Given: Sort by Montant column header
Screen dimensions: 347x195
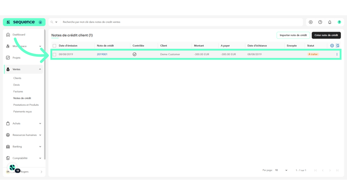Looking at the screenshot, I should (x=199, y=46).
